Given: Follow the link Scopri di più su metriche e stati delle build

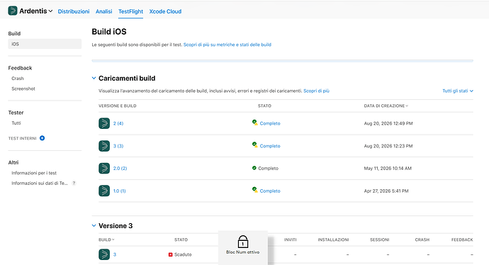Looking at the screenshot, I should 227,45.
